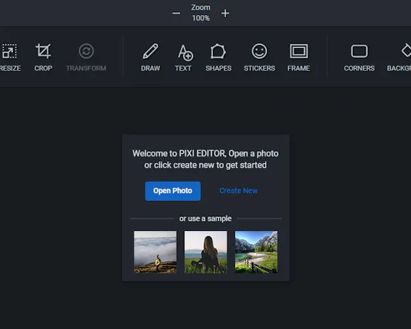The image size is (411, 329).
Task: Open the Shapes tool
Action: 219,57
